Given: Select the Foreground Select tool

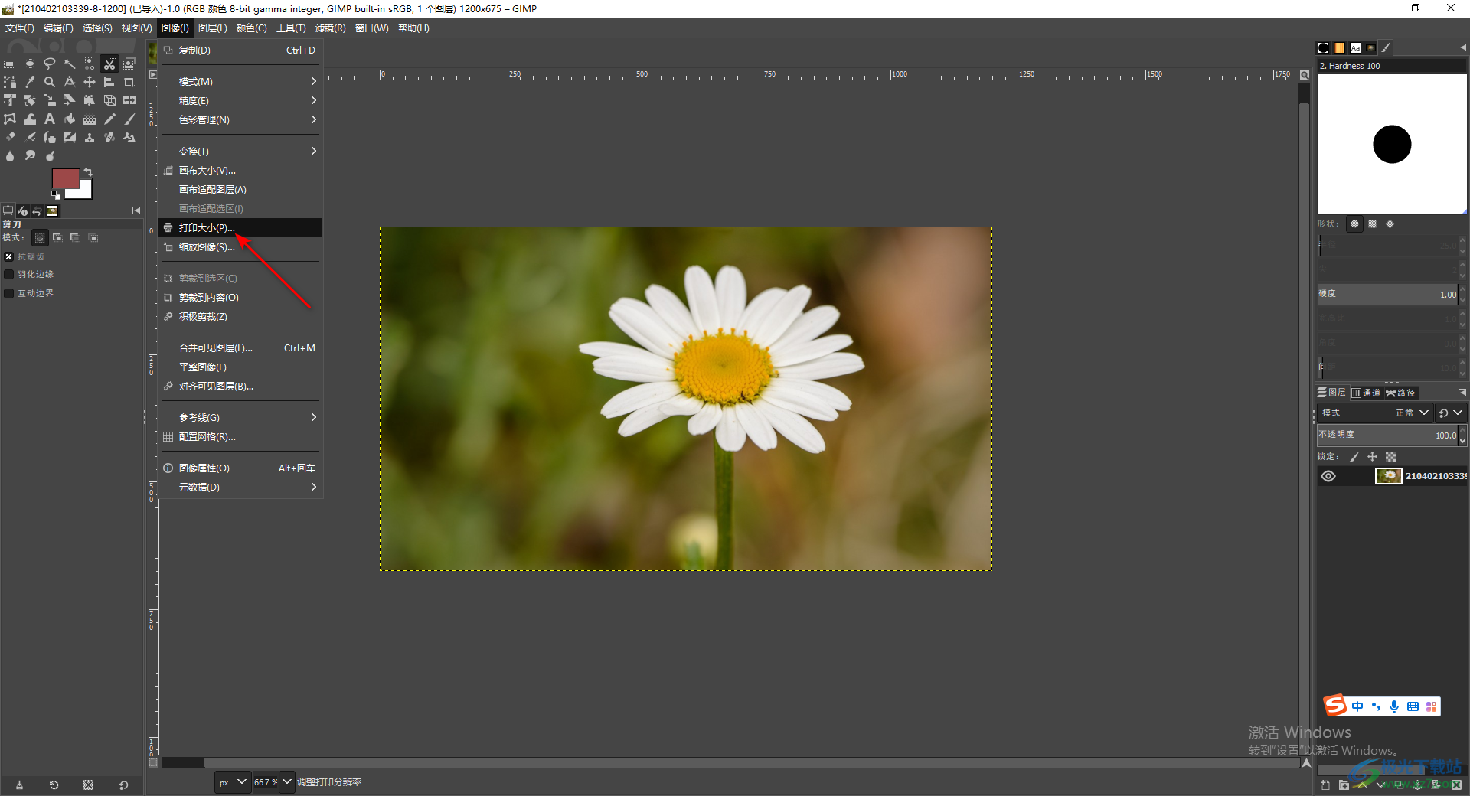Looking at the screenshot, I should point(129,64).
